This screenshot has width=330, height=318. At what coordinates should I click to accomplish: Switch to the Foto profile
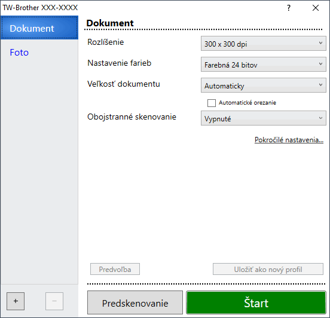[19, 53]
